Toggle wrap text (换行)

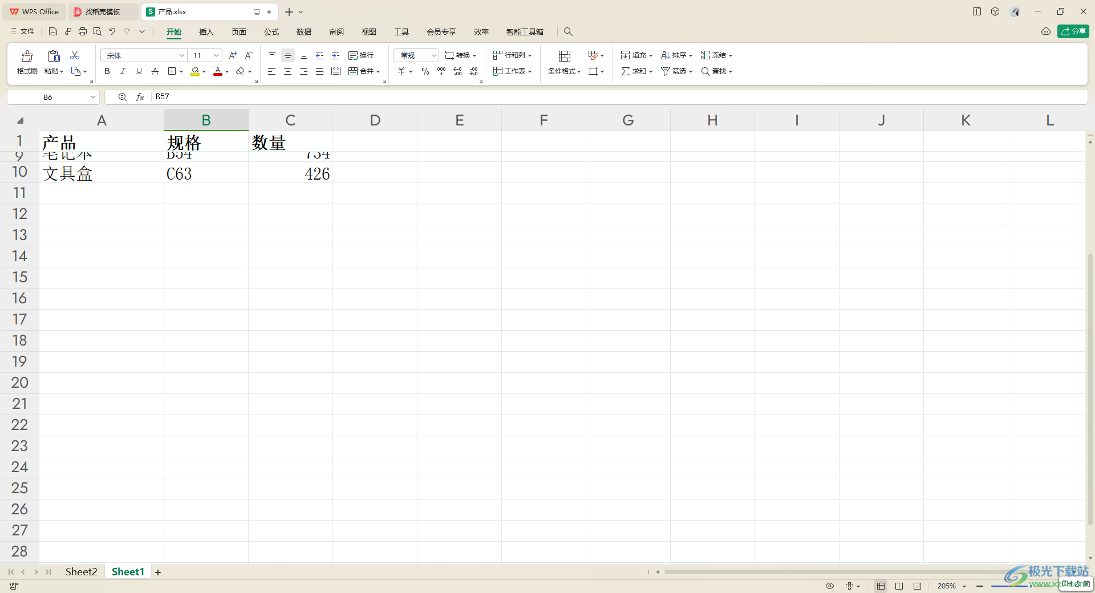point(361,55)
